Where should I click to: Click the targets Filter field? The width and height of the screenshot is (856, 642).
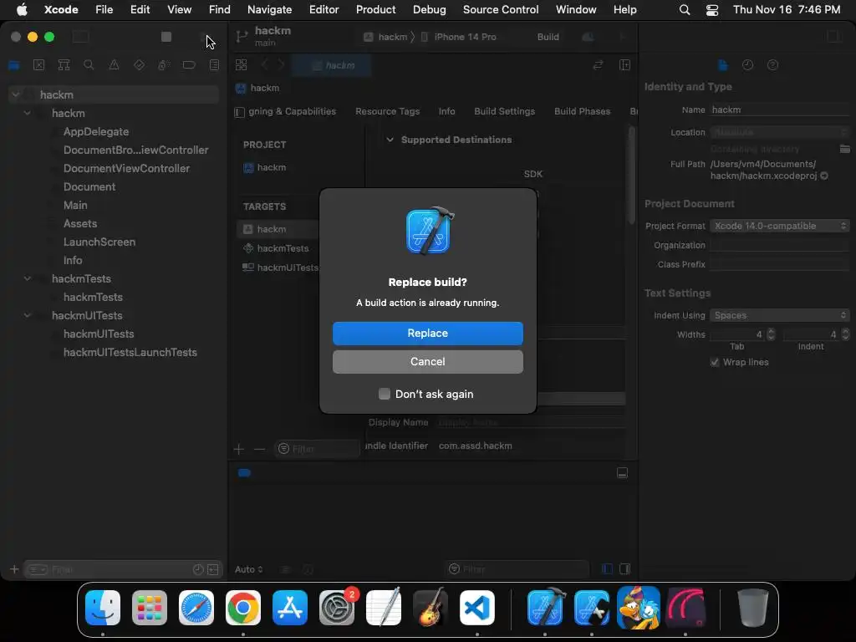click(317, 449)
